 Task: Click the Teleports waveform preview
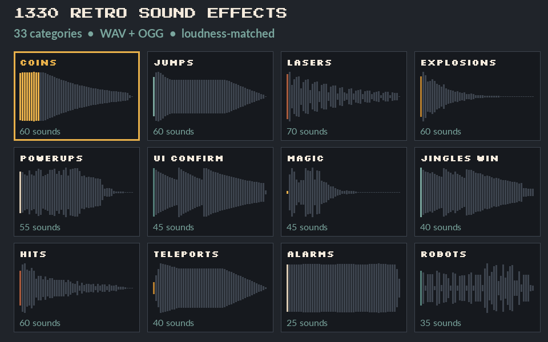coord(209,288)
